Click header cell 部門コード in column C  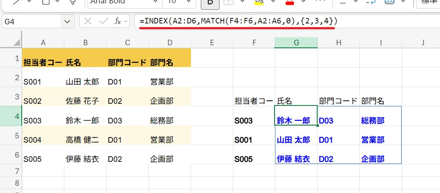coord(127,58)
